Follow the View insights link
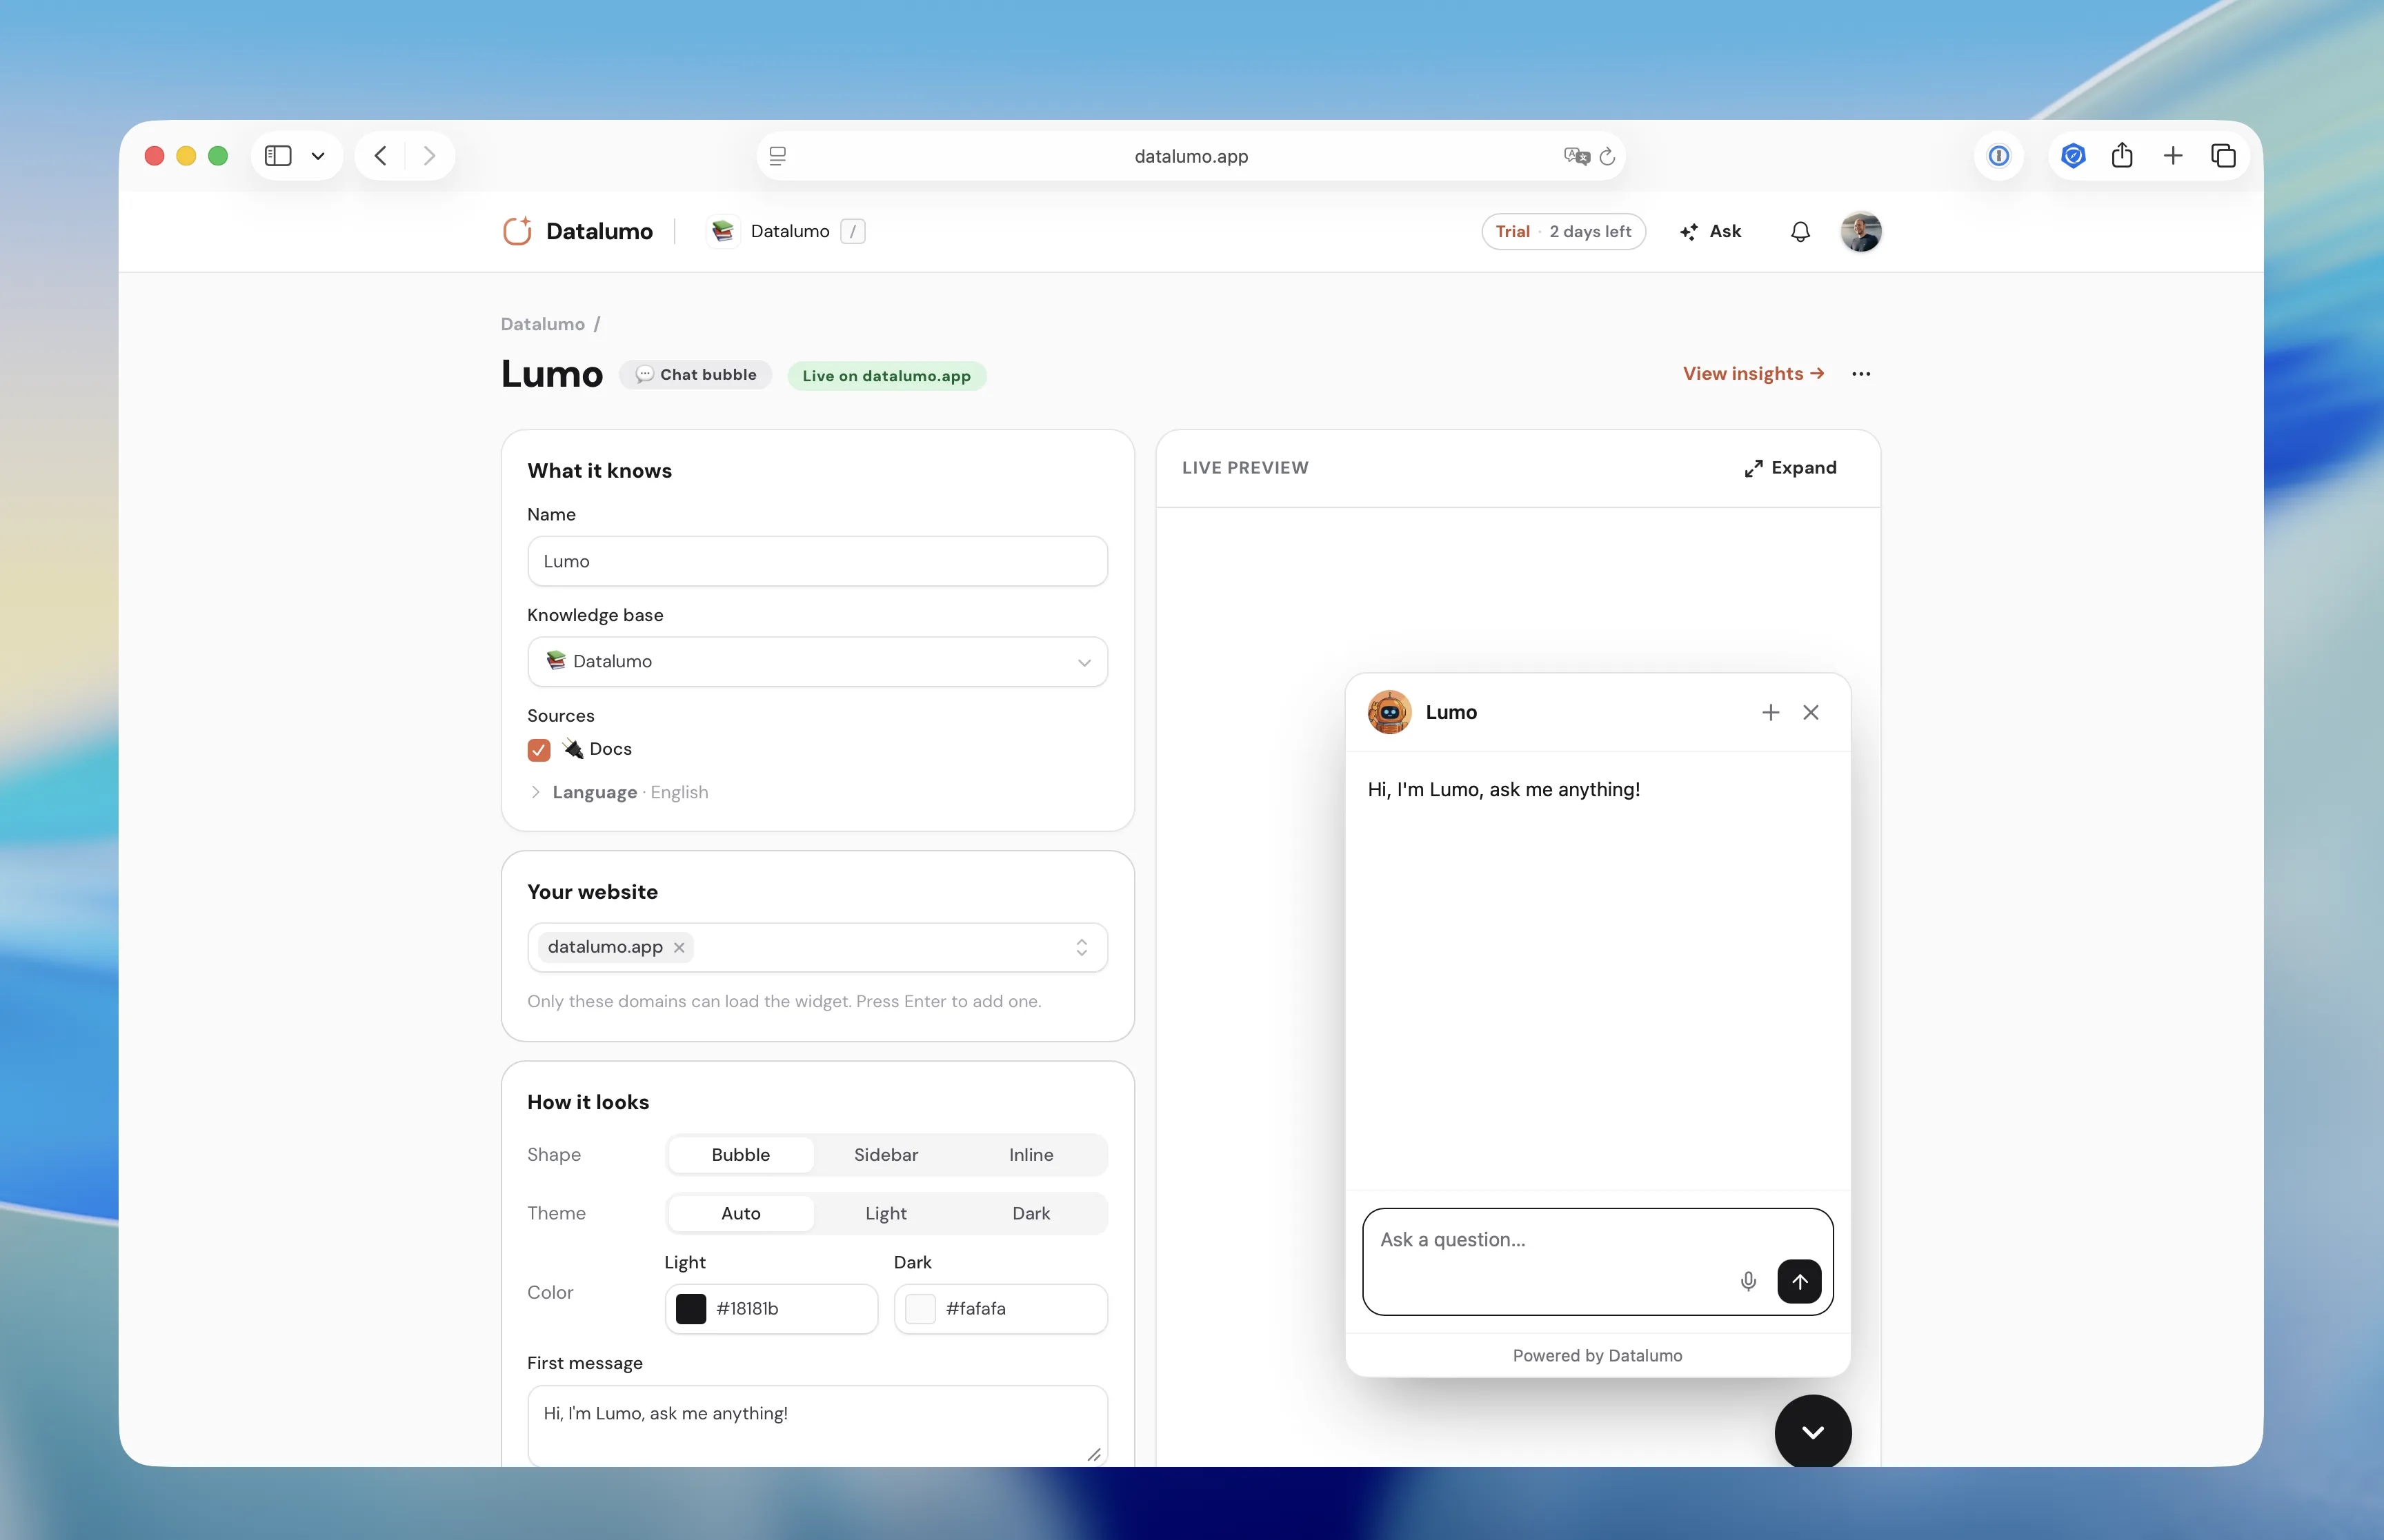Viewport: 2384px width, 1540px height. pos(1753,374)
